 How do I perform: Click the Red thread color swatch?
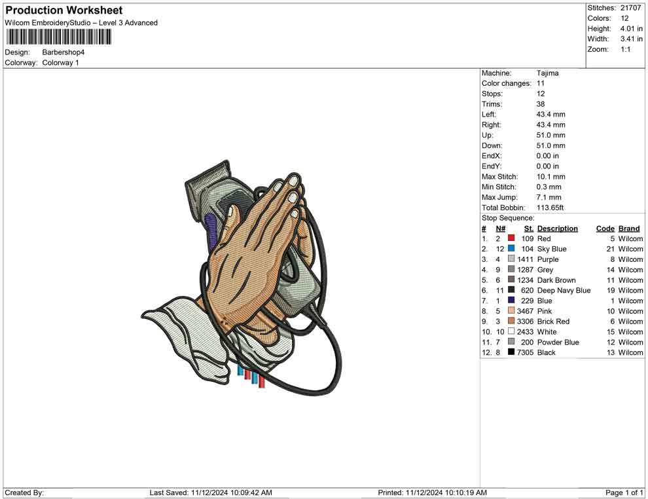(511, 239)
